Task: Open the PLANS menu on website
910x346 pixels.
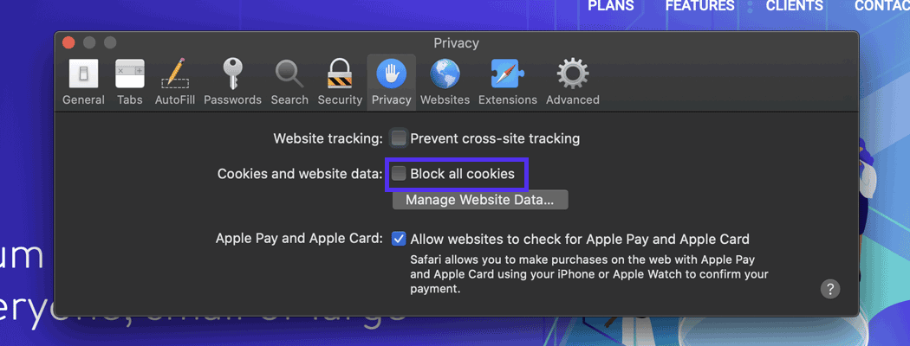Action: (611, 6)
